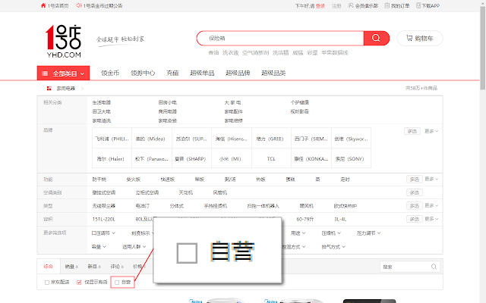Image resolution: width=486 pixels, height=303 pixels.
Task: Open the 排气方式 filter dropdown
Action: (x=333, y=247)
